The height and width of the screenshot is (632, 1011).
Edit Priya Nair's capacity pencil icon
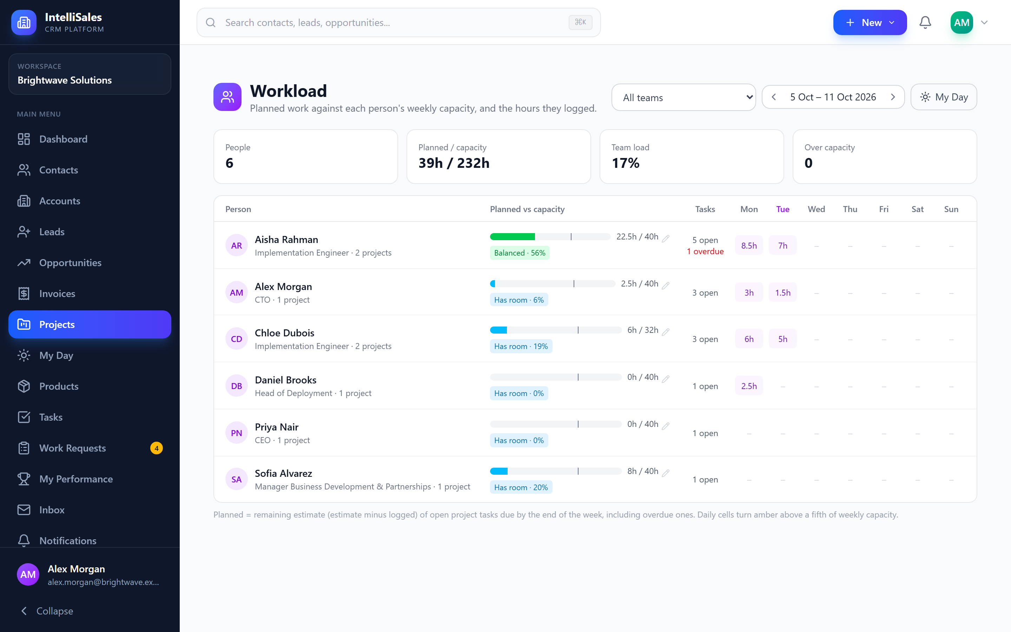pos(666,426)
